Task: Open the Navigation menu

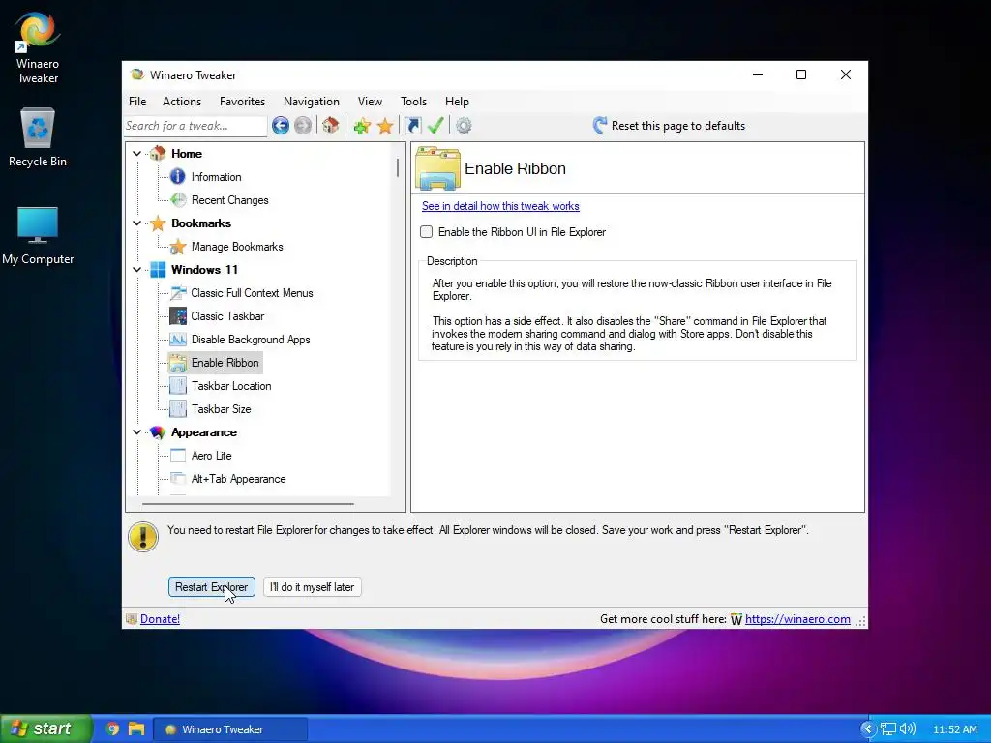Action: 311,101
